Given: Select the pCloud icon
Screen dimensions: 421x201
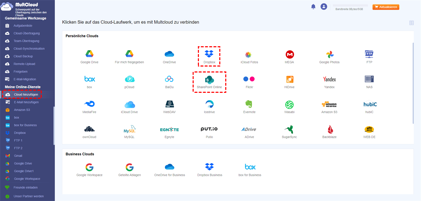Looking at the screenshot, I should pyautogui.click(x=129, y=79).
